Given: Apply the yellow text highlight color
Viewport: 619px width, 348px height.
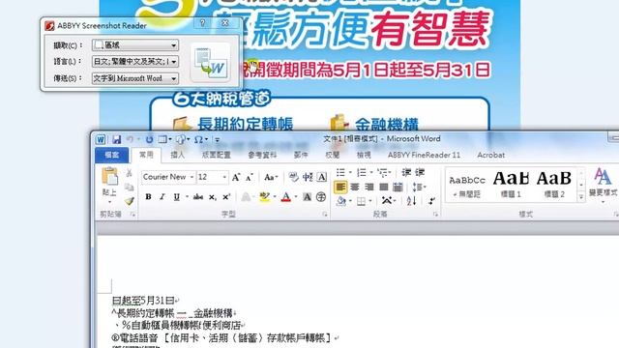Looking at the screenshot, I should [264, 197].
